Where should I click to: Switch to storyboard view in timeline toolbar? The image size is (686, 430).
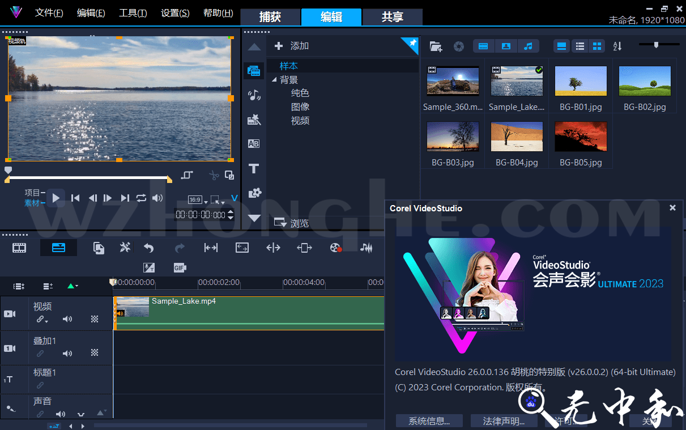[19, 248]
